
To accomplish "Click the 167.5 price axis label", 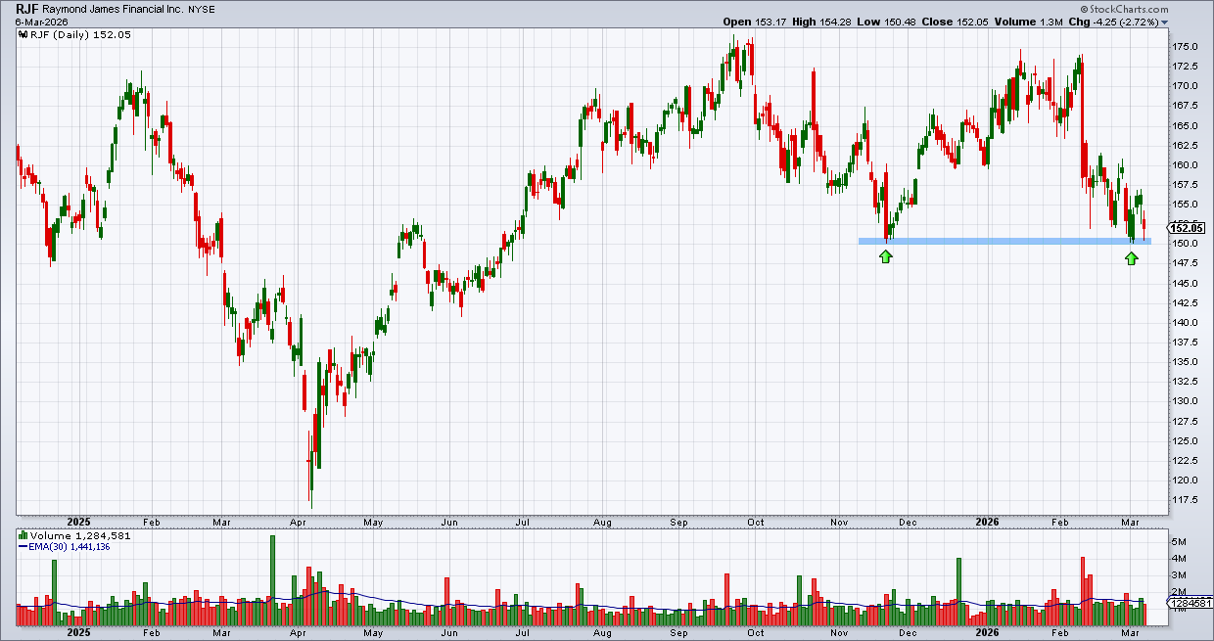I will [x=1186, y=106].
